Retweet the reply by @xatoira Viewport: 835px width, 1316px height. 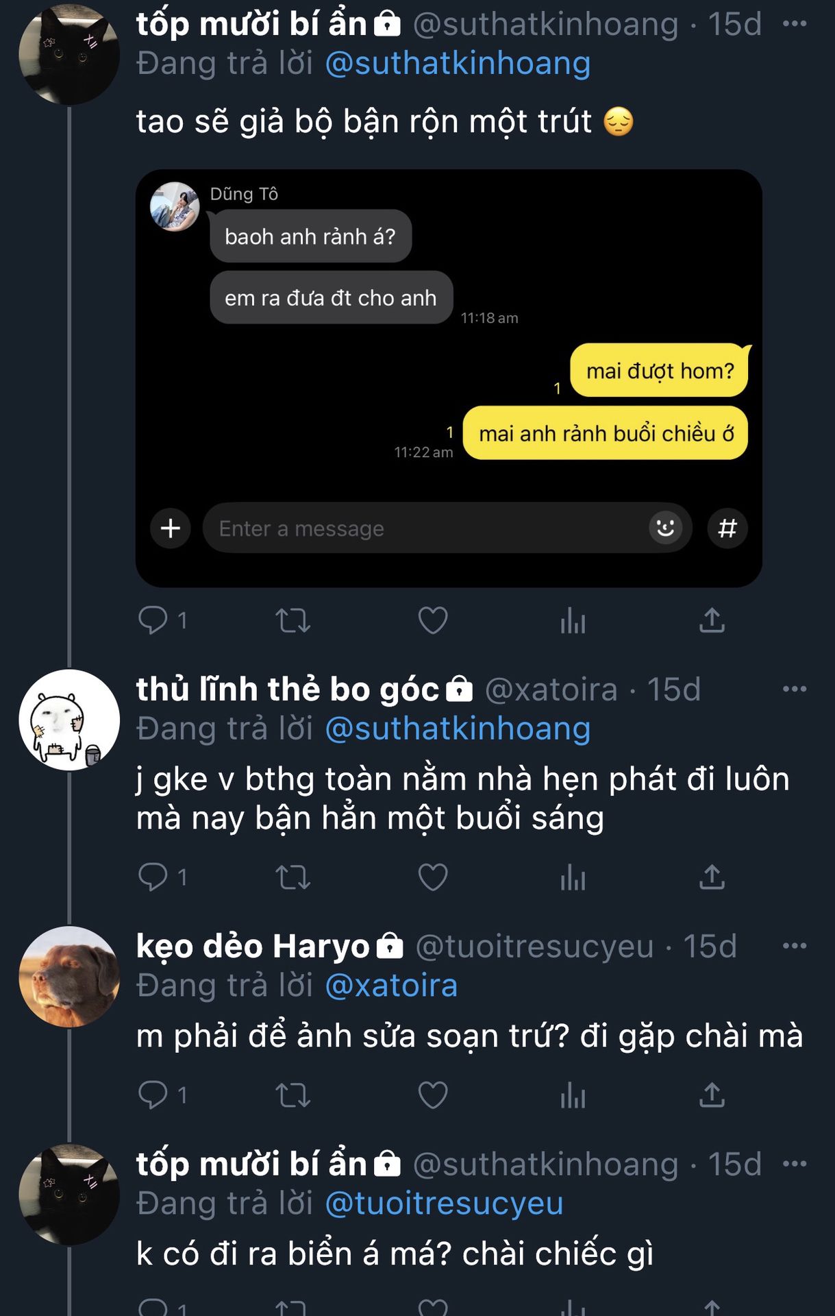click(x=292, y=877)
